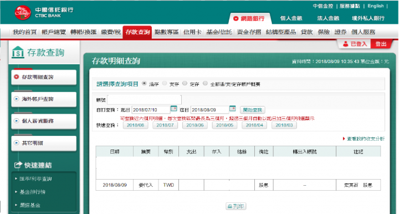Switch to 個人金融 tab
Image resolution: width=399 pixels, height=214 pixels.
point(291,18)
